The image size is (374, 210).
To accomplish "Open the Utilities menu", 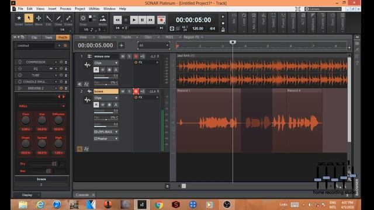I will click(x=94, y=9).
